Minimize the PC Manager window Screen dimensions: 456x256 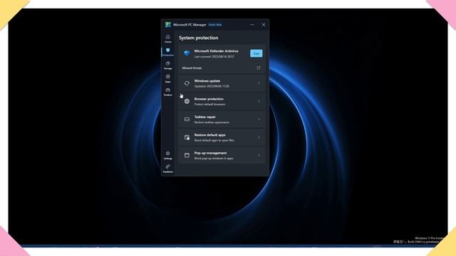point(252,25)
